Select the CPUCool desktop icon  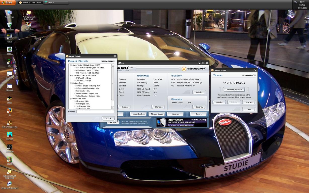click(10, 87)
